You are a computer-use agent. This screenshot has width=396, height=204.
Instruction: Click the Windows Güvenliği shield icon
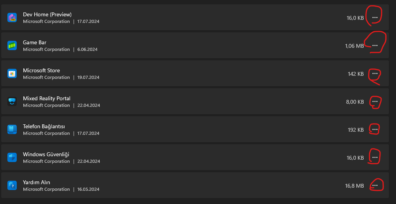click(12, 157)
